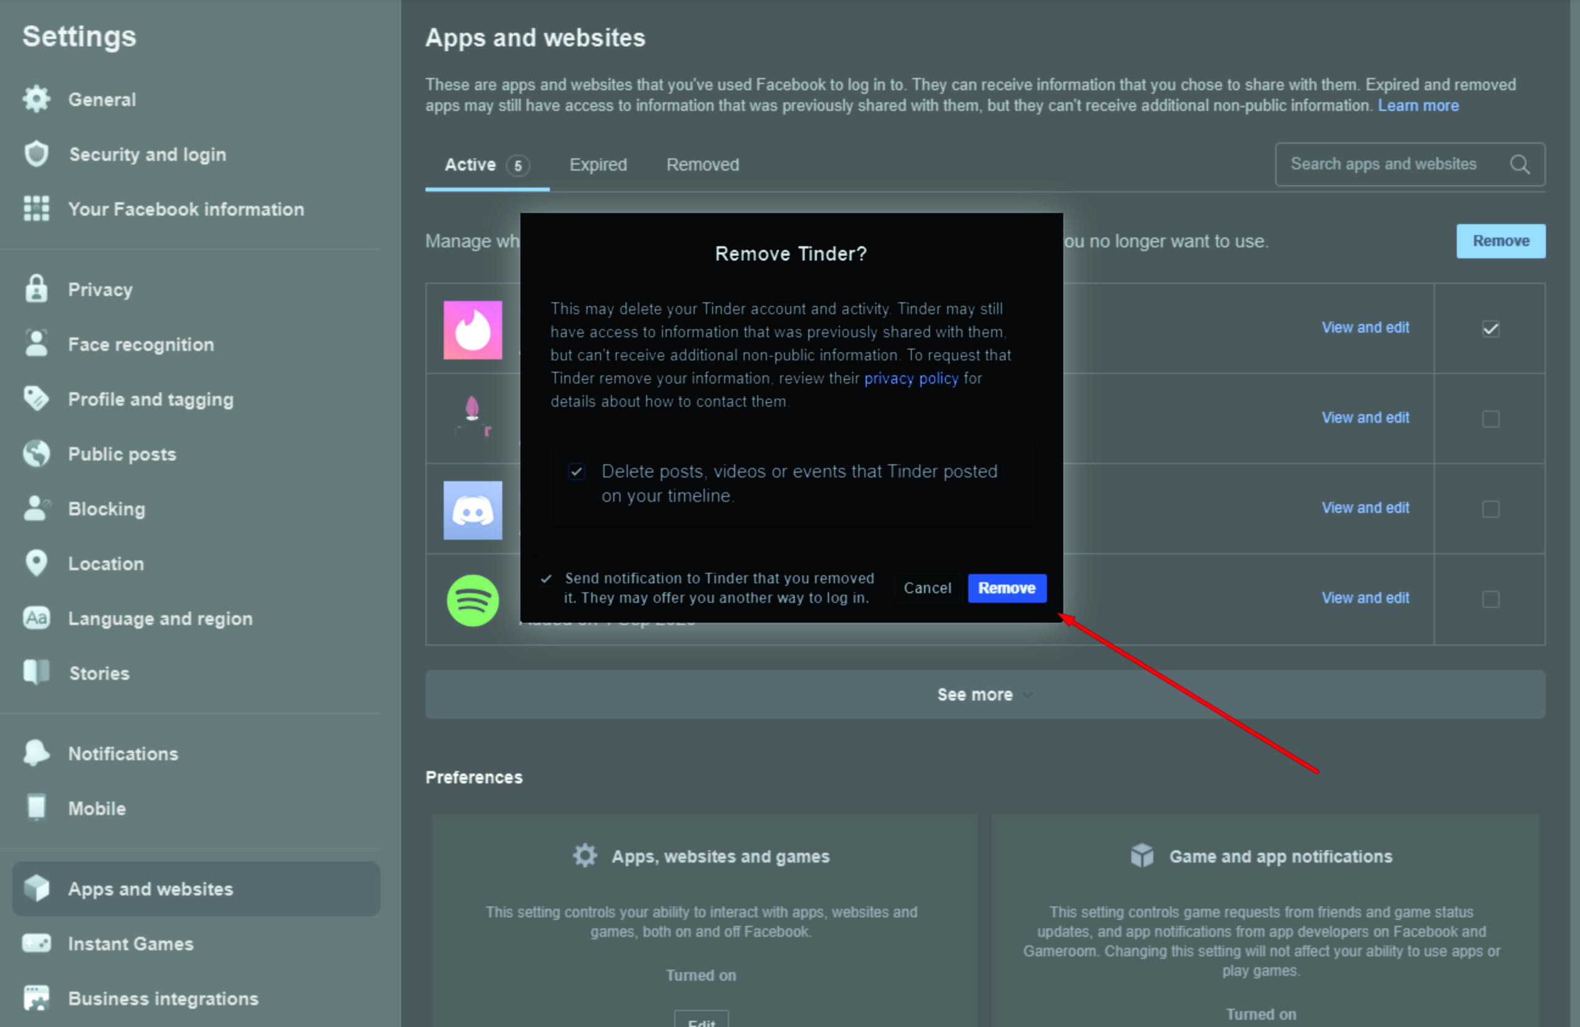Click the Game and app notifications cube icon
The height and width of the screenshot is (1027, 1580).
coord(1142,856)
